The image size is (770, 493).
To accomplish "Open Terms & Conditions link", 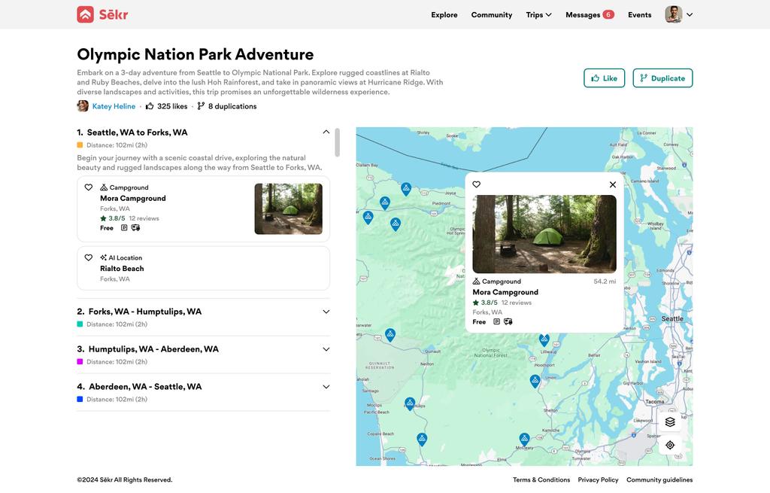I will click(x=541, y=479).
